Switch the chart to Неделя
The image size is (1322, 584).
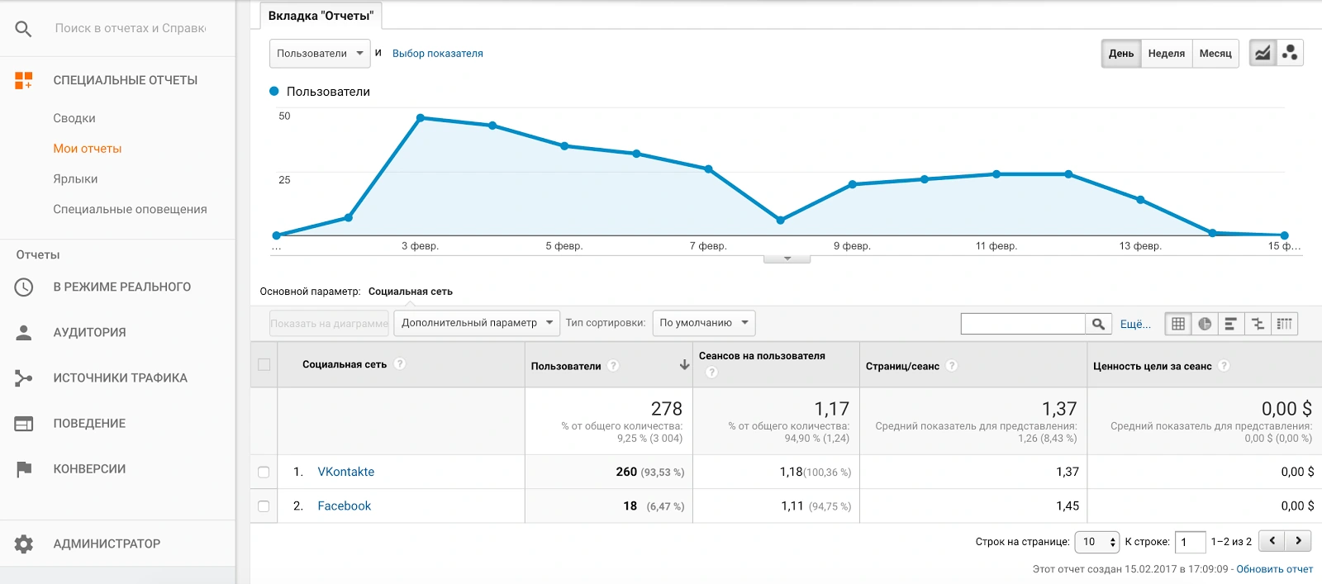pyautogui.click(x=1166, y=54)
